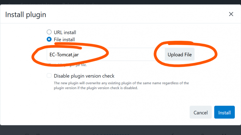This screenshot has width=241, height=135.
Task: Cancel the plugin installation
Action: pyautogui.click(x=201, y=112)
